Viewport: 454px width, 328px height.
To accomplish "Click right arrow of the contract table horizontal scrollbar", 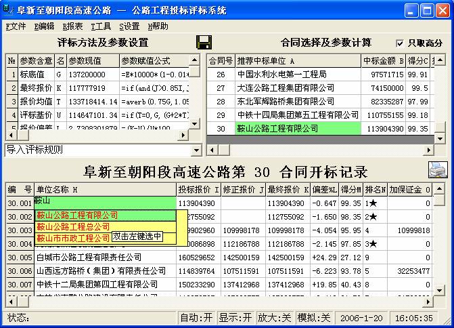I will pos(428,150).
